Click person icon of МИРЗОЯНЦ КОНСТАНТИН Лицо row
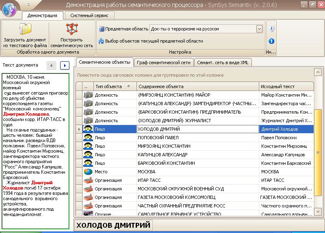 click(88, 146)
